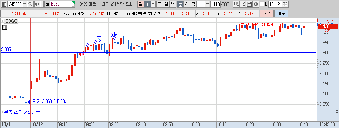Open the sound options dropdown arrow
This screenshot has width=339, height=128.
tap(42, 4)
